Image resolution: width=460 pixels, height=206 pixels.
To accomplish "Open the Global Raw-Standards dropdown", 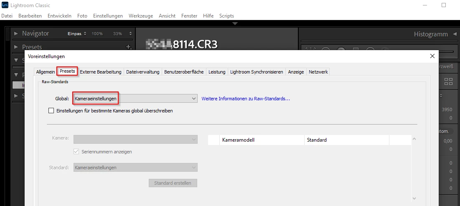I will pos(135,99).
